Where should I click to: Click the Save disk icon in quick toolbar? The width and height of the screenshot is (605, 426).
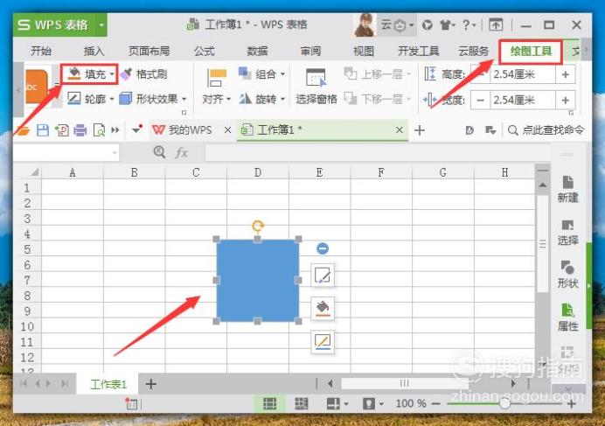43,130
